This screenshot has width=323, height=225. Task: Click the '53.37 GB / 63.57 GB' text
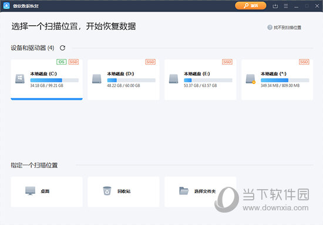click(200, 86)
